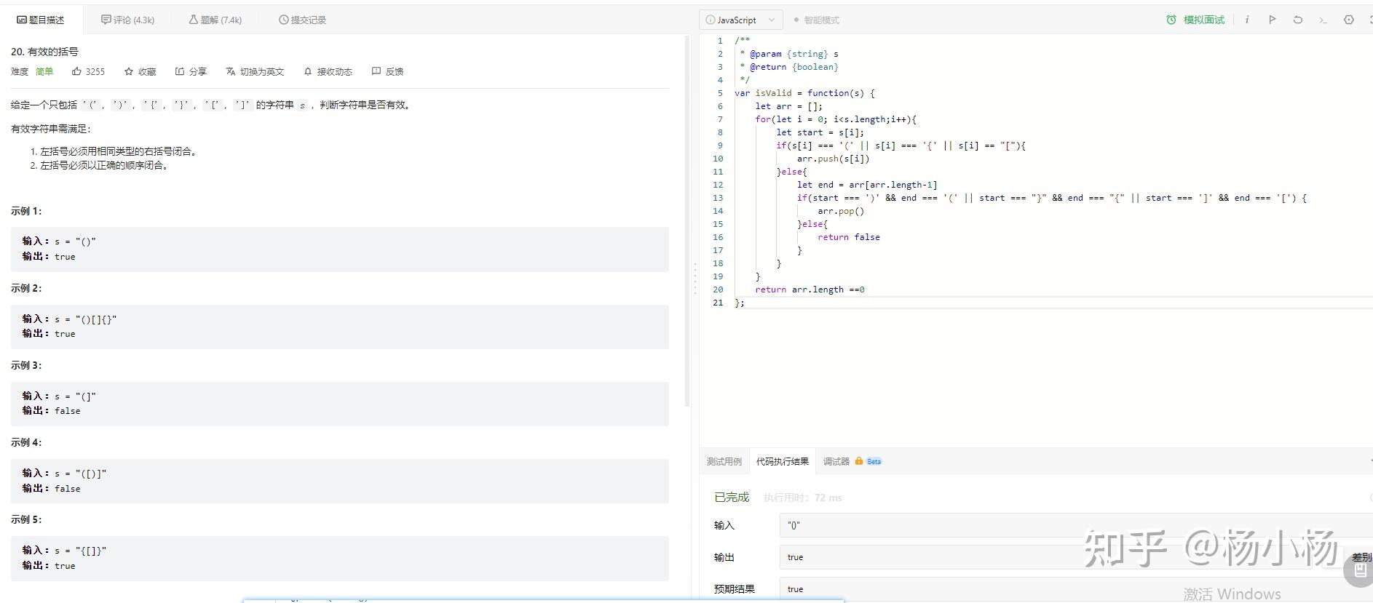Image resolution: width=1373 pixels, height=603 pixels.
Task: Reset code with the circular arrow icon
Action: coord(1297,20)
